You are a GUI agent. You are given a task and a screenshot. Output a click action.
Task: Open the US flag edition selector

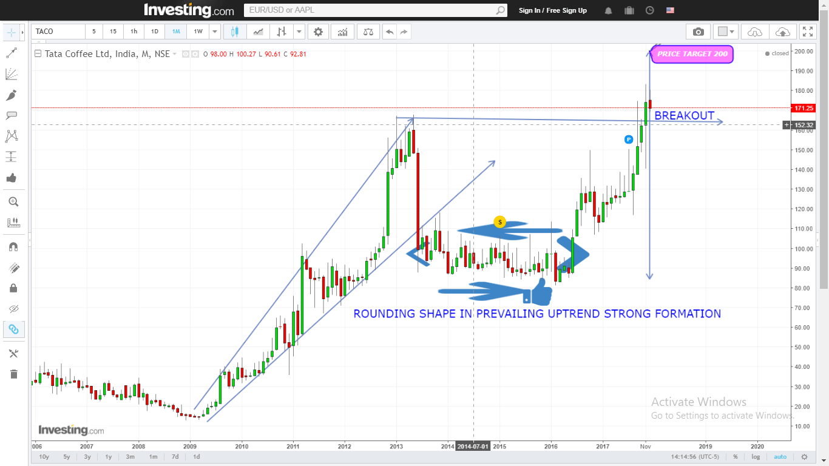(x=670, y=10)
